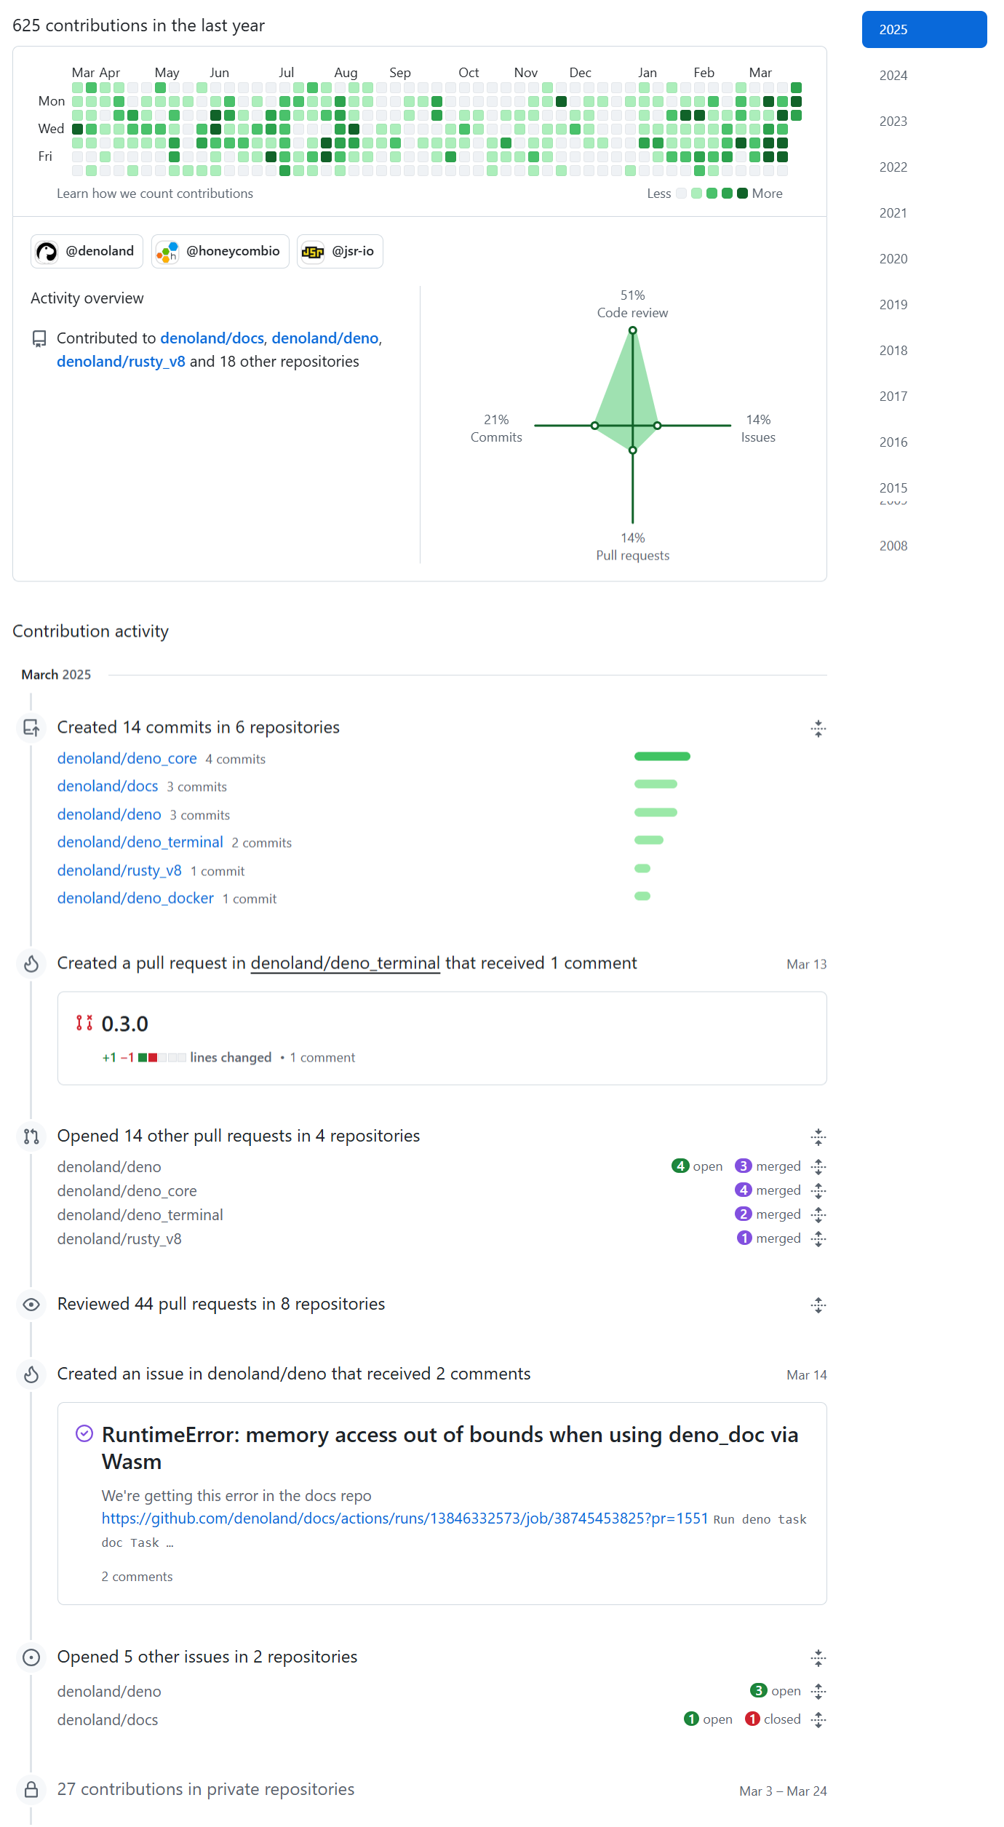Expand the 'Opened 5 other issues' section
Screen dimensions: 1004x1827
click(818, 1658)
